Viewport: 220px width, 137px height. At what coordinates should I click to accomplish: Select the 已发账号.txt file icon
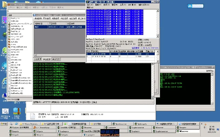click(x=33, y=116)
